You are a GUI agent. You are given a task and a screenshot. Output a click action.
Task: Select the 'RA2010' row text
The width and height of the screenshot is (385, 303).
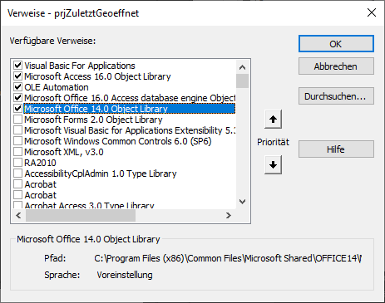click(40, 163)
